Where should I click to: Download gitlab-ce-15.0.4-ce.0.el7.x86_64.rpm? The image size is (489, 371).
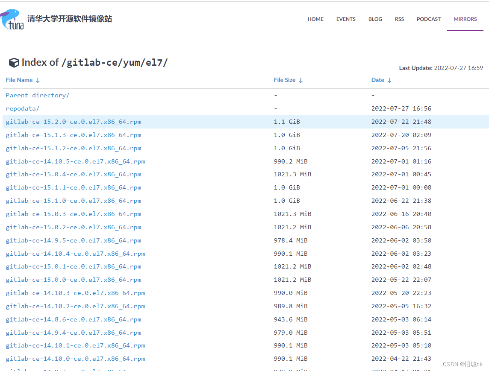pos(74,175)
